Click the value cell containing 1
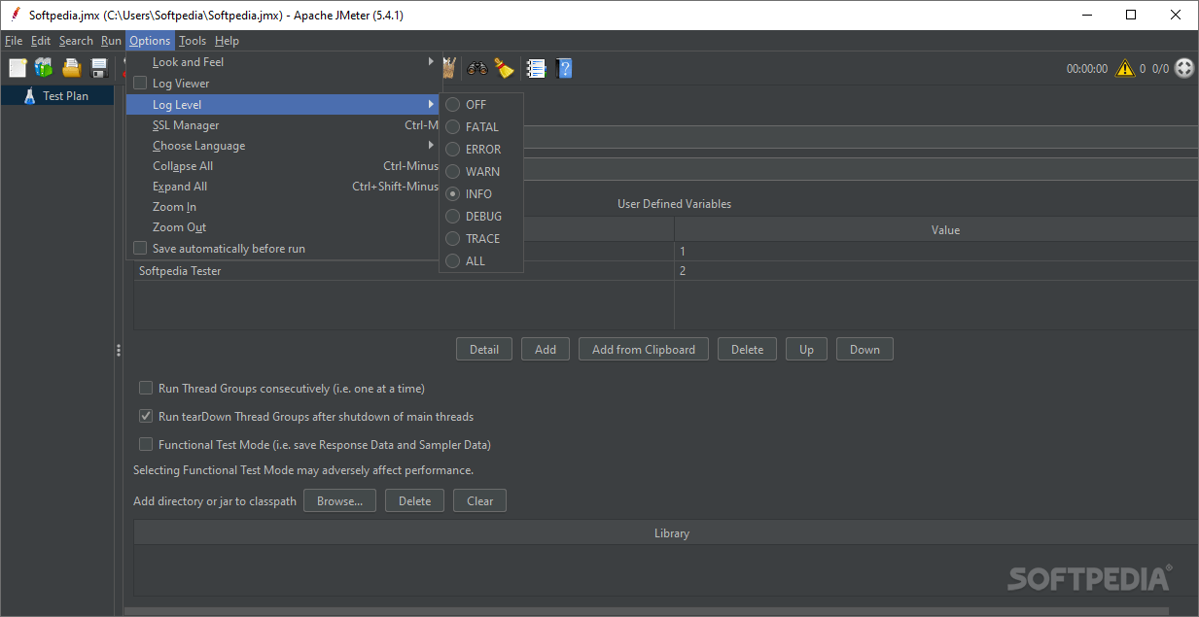 pos(936,251)
